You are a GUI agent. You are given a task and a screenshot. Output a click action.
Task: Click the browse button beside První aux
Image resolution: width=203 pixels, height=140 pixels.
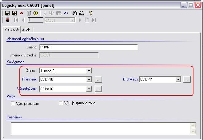(x=98, y=80)
